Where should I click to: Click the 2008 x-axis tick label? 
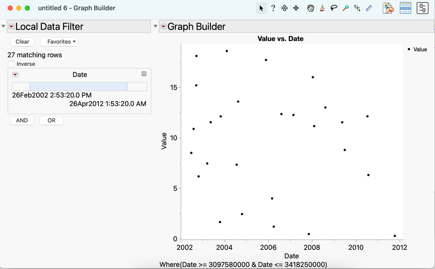(x=312, y=247)
